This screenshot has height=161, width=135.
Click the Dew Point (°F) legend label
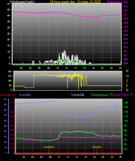pyautogui.click(x=124, y=95)
